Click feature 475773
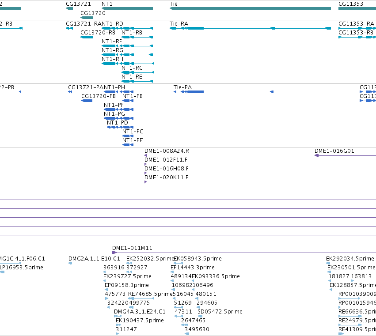376x336 pixels. pos(106,298)
